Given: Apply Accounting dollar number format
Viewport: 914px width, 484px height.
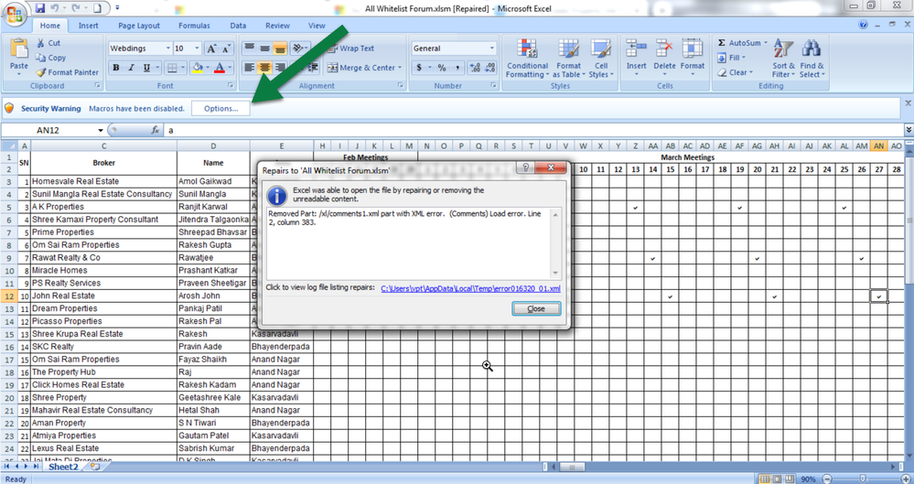Looking at the screenshot, I should tap(418, 68).
